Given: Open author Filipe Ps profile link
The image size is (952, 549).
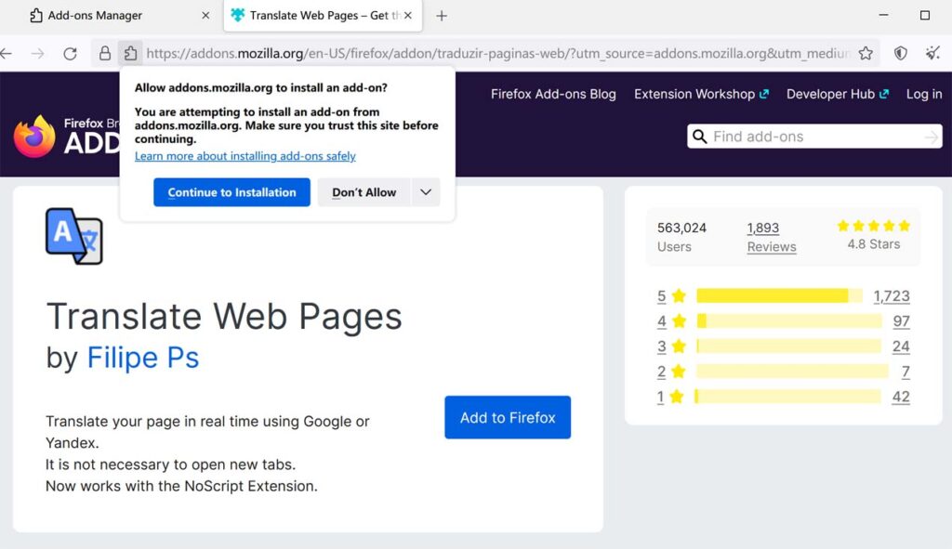Looking at the screenshot, I should pos(142,358).
